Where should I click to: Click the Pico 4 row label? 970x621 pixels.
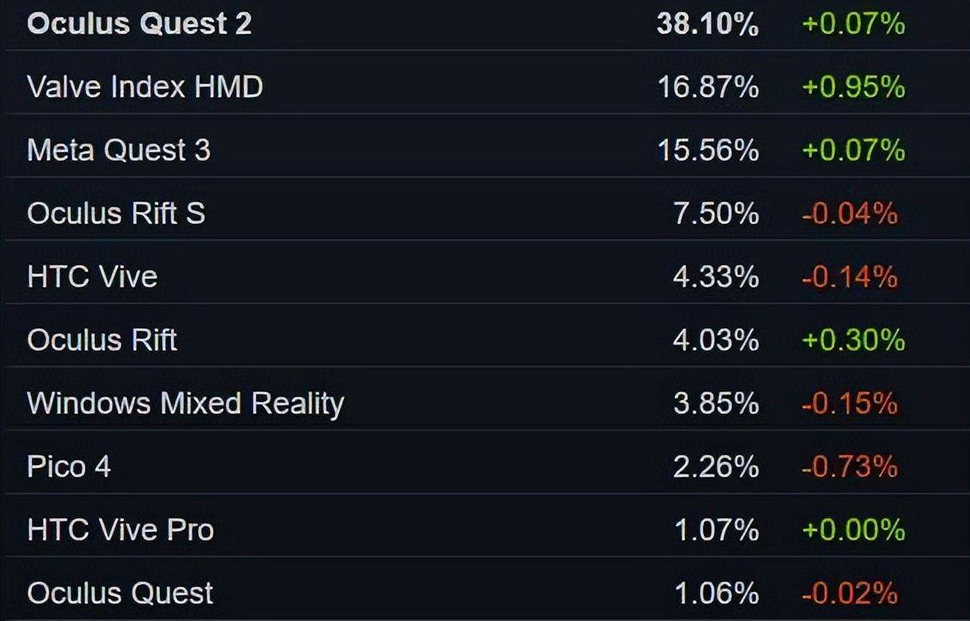(69, 466)
